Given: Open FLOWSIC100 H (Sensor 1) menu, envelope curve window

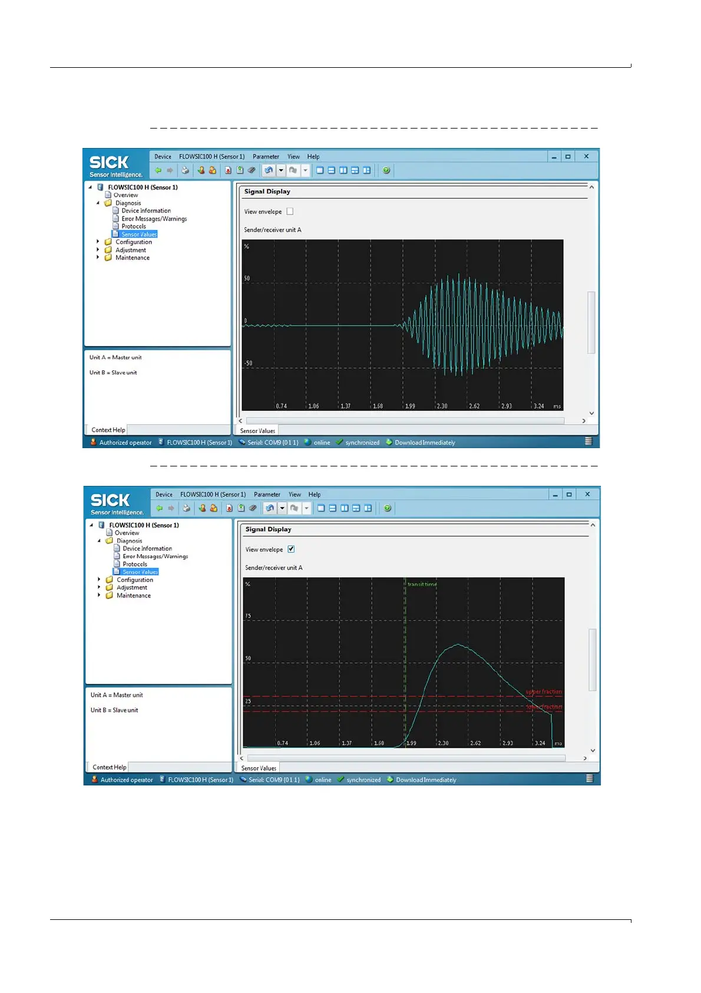Looking at the screenshot, I should click(213, 495).
